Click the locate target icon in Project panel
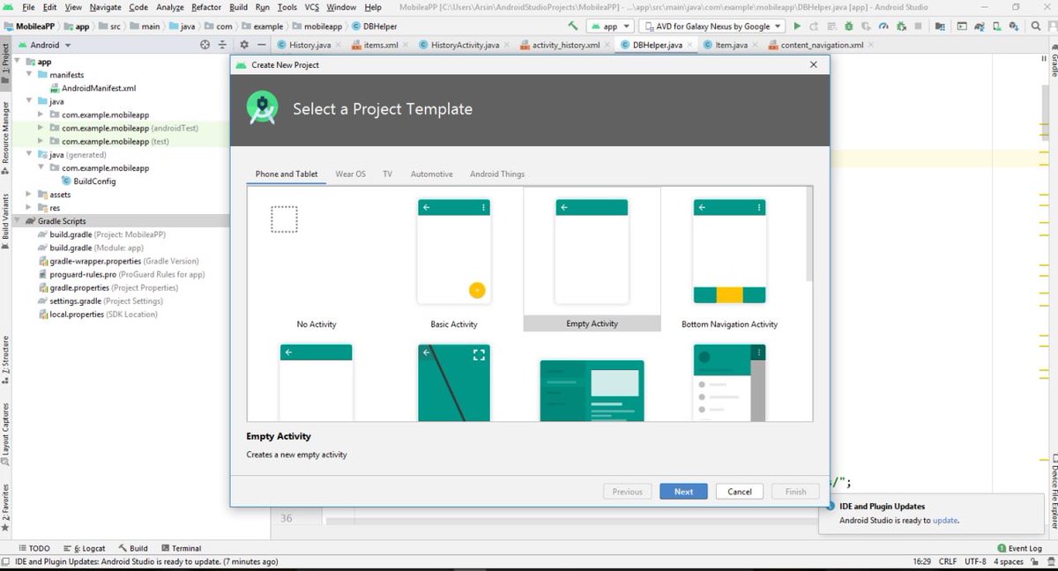 (x=205, y=45)
